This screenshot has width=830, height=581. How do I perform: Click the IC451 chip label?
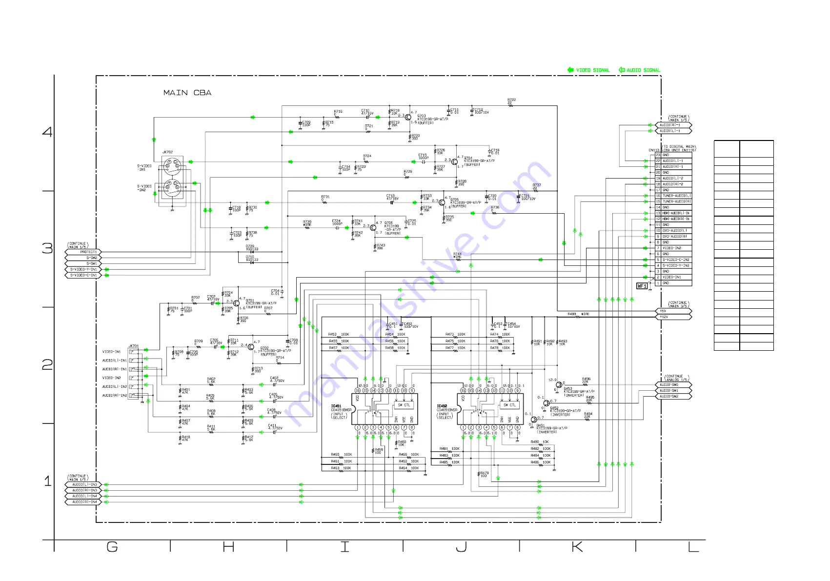pos(336,406)
